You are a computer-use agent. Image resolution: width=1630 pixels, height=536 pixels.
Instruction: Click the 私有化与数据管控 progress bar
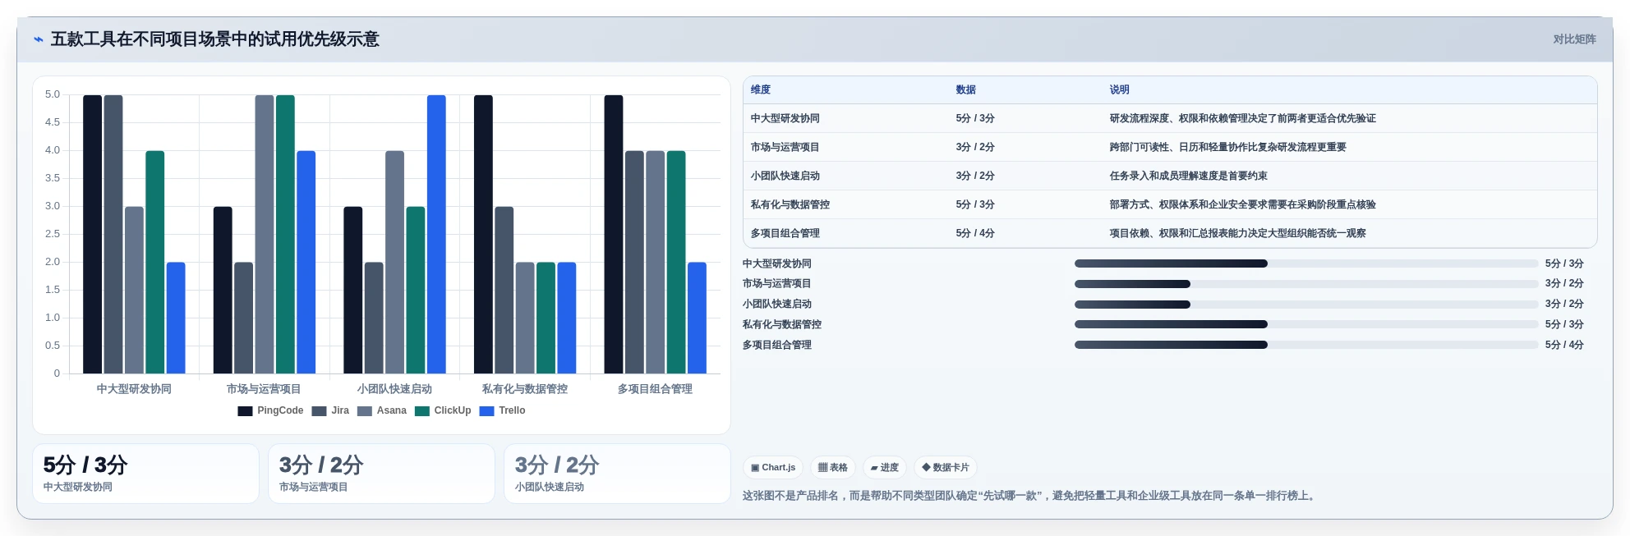[x=1306, y=325]
